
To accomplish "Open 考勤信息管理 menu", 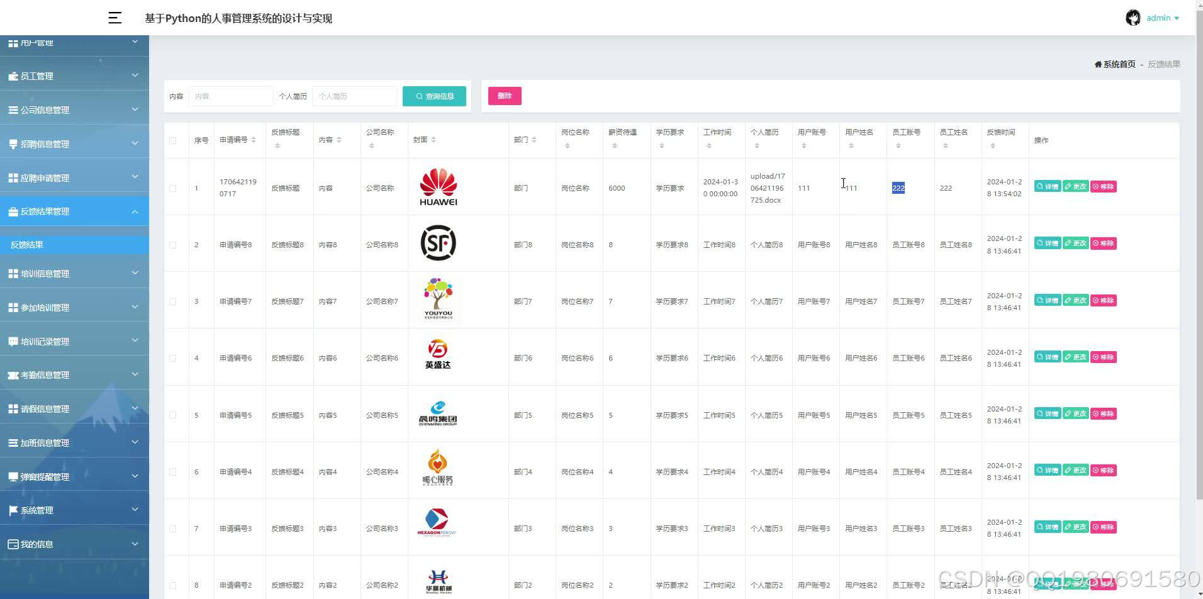I will [74, 375].
